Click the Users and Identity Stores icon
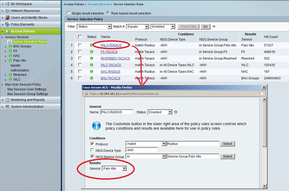Screen dimensions: 289x191 (x=7, y=17)
